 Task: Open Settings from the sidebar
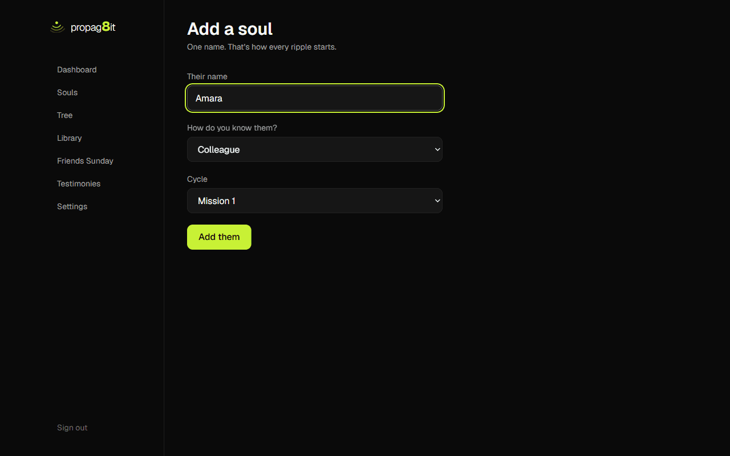pos(72,206)
